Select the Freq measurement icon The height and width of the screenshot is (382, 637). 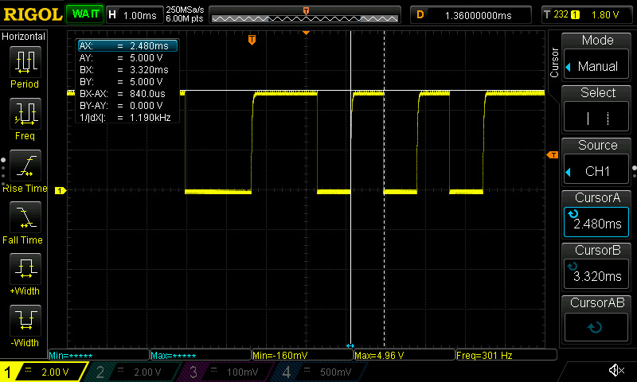click(25, 114)
